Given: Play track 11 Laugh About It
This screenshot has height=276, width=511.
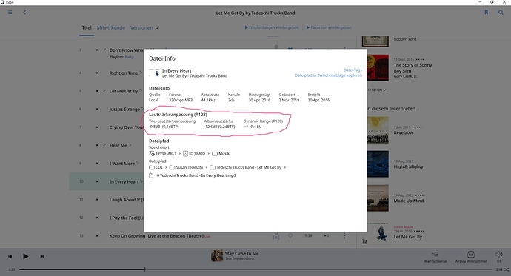Looking at the screenshot, I should pyautogui.click(x=97, y=200).
